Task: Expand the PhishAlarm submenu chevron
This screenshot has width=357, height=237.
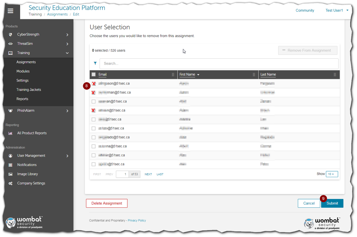Action: click(68, 111)
